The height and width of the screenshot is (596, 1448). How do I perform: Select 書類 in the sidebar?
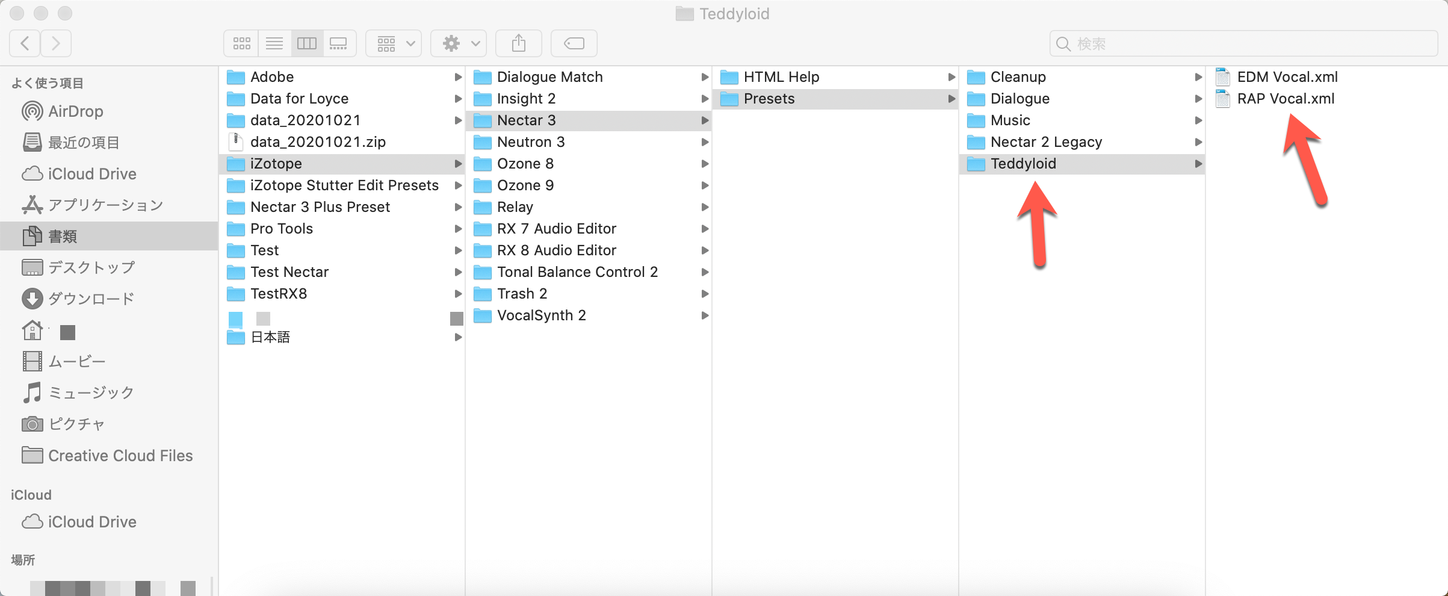[108, 236]
